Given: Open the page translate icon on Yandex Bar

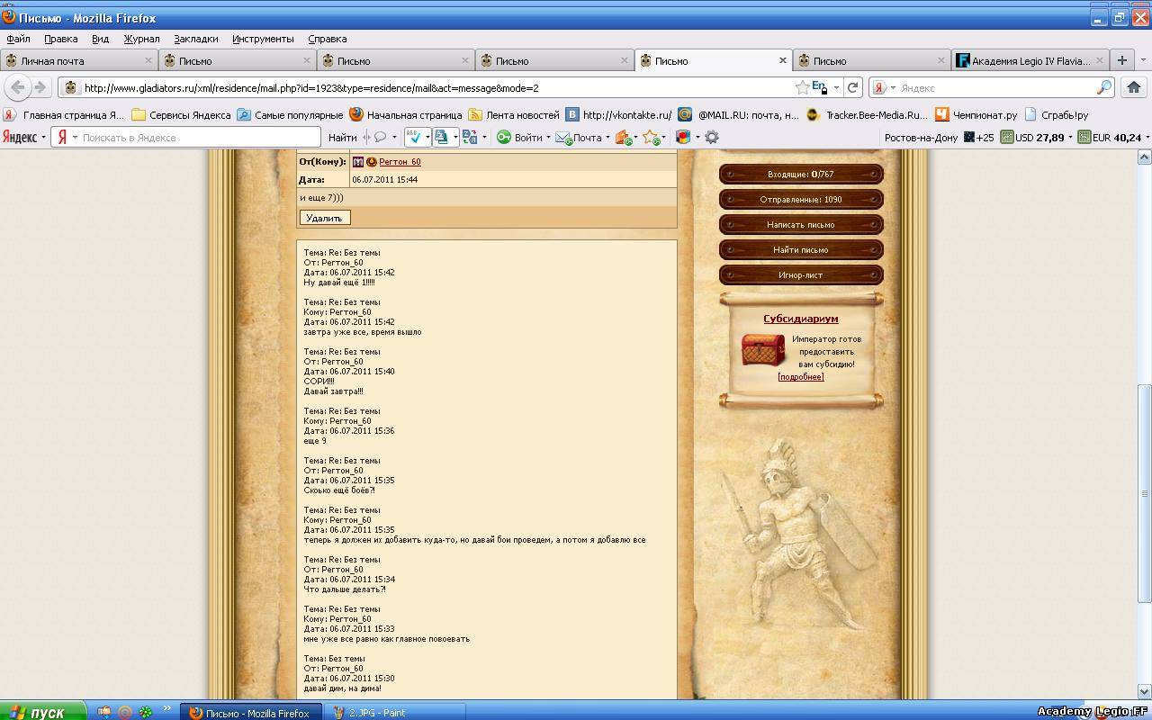Looking at the screenshot, I should tap(469, 138).
